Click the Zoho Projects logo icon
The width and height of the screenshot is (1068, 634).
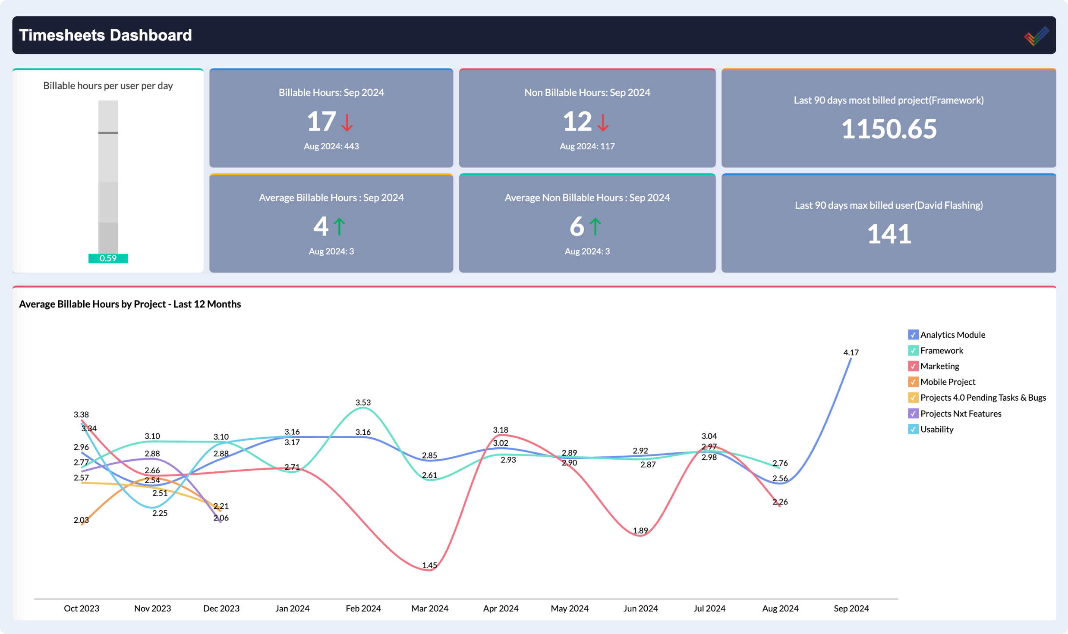point(1036,36)
